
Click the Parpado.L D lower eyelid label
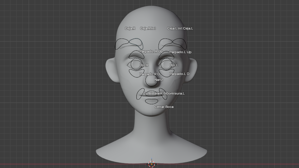pyautogui.click(x=179, y=74)
